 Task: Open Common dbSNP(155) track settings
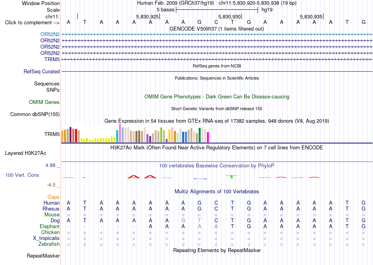(x=35, y=114)
